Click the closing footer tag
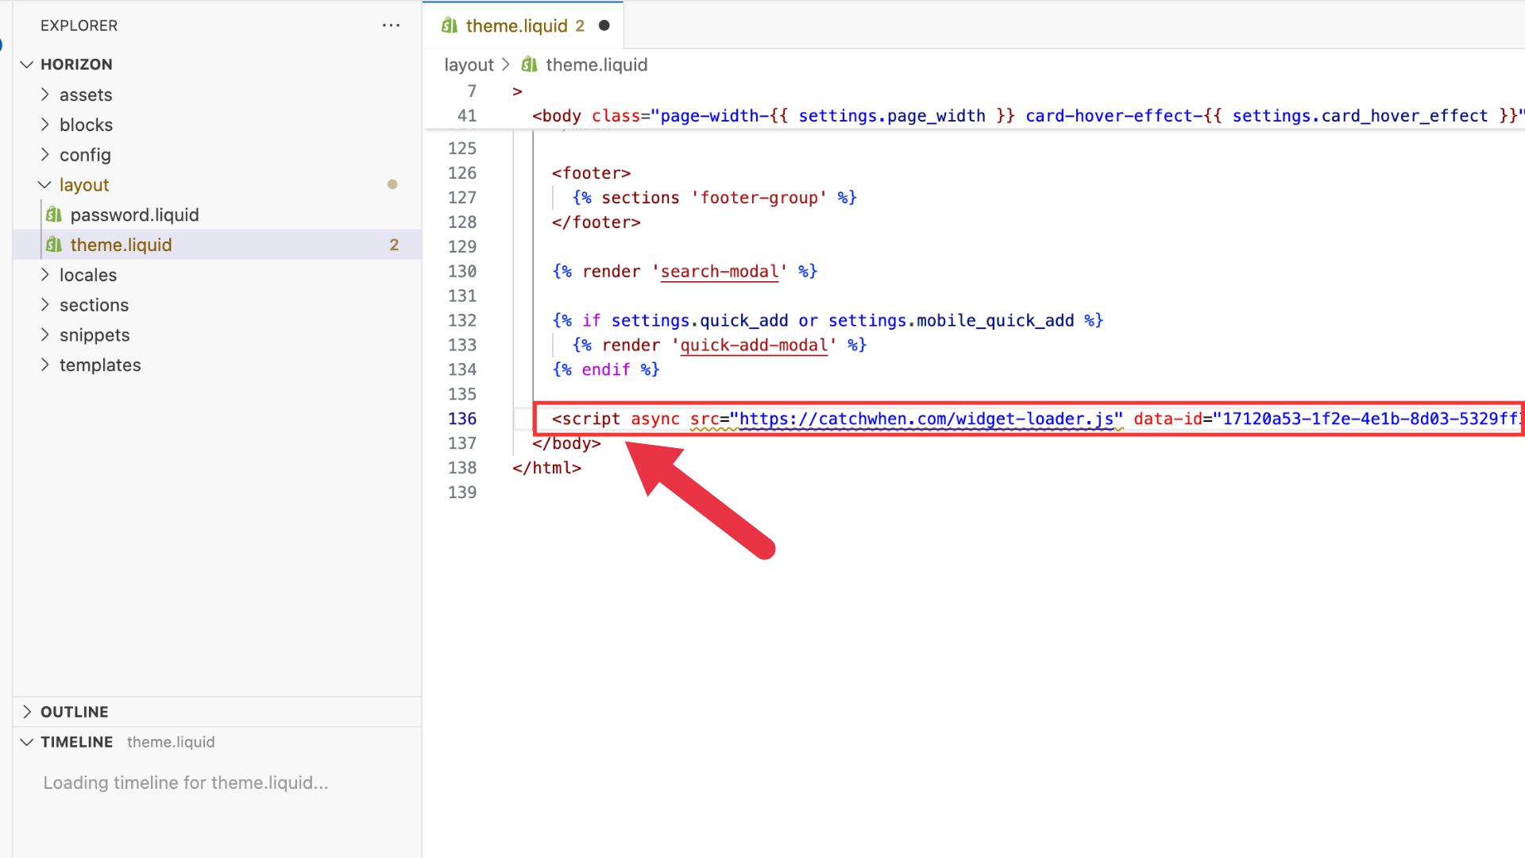 pos(596,222)
